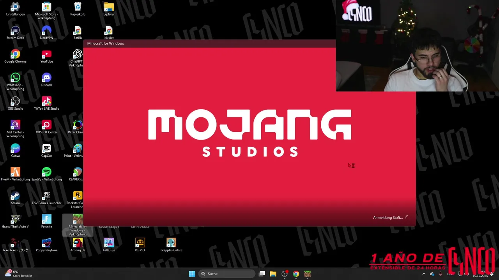Open the Windows Start menu
Viewport: 499px width, 280px height.
tap(192, 274)
